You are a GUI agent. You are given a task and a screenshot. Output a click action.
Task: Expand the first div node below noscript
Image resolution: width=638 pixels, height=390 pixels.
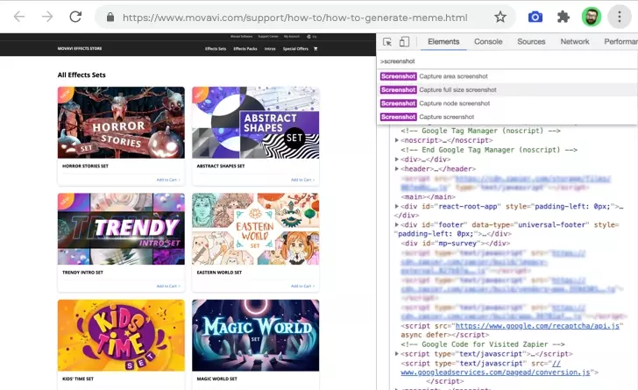(397, 160)
